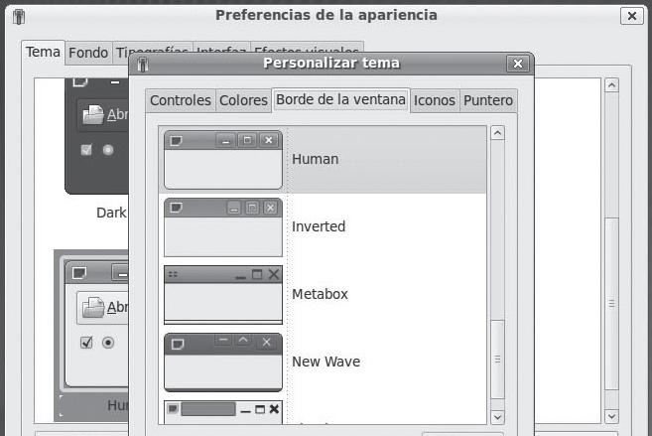Viewport: 652px width, 436px height.
Task: Click window menu icon in Human border preview
Action: click(x=177, y=141)
